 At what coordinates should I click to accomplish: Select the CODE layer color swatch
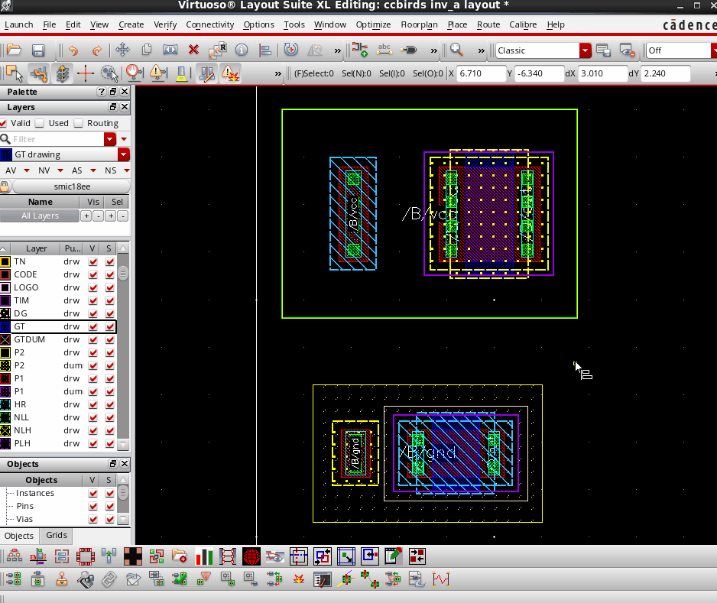click(5, 274)
